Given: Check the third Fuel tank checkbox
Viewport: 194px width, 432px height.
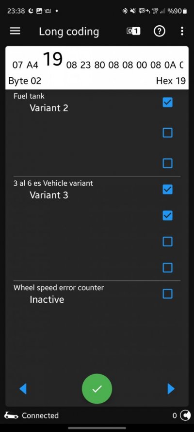Looking at the screenshot, I should tap(168, 163).
